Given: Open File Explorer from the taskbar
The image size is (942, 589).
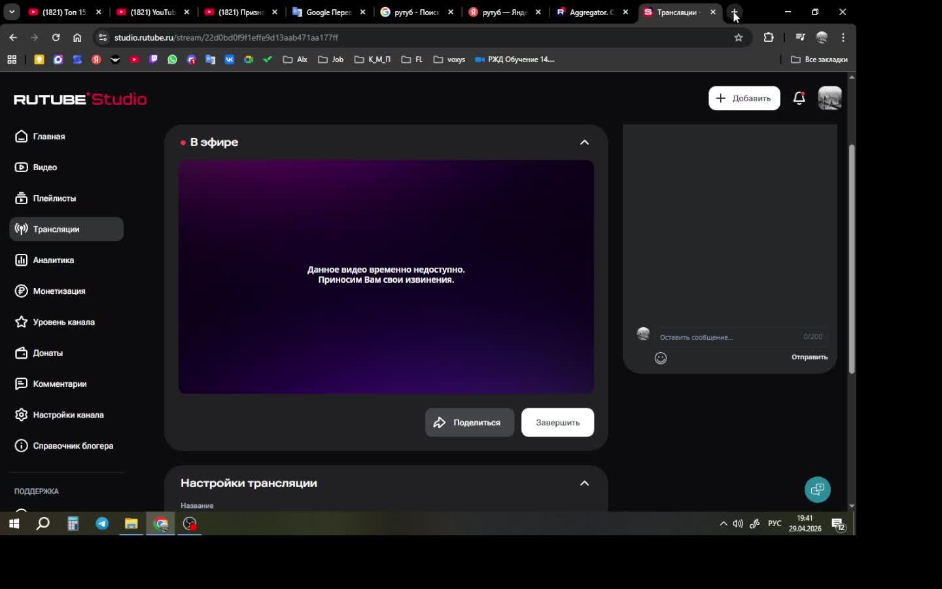Looking at the screenshot, I should point(131,524).
